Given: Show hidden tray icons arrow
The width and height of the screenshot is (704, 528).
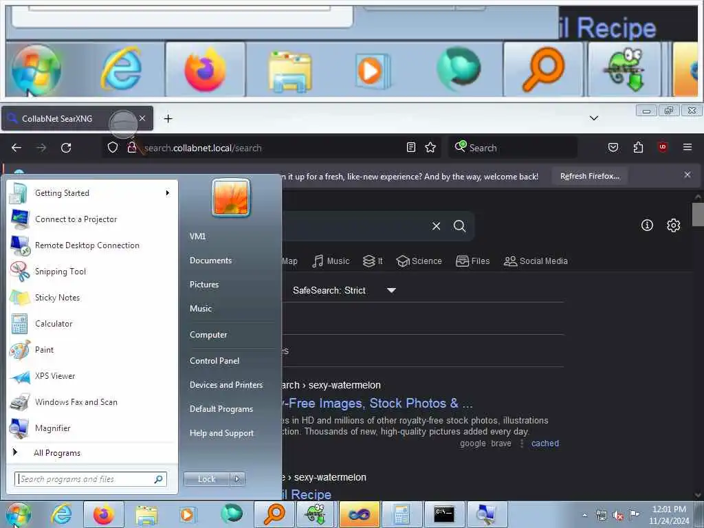Looking at the screenshot, I should (584, 516).
